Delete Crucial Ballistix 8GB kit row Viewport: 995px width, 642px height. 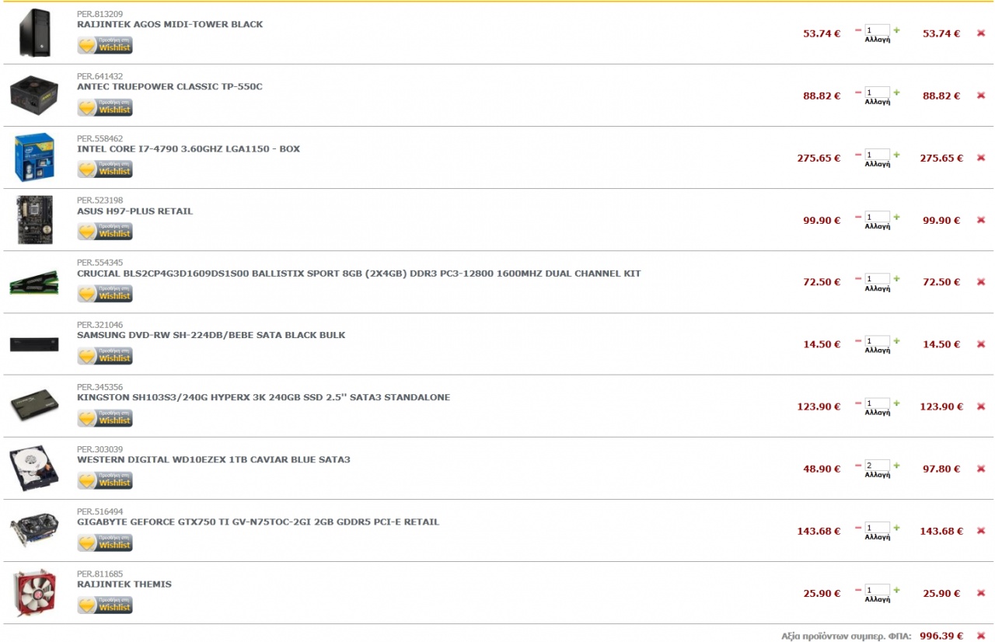point(981,282)
